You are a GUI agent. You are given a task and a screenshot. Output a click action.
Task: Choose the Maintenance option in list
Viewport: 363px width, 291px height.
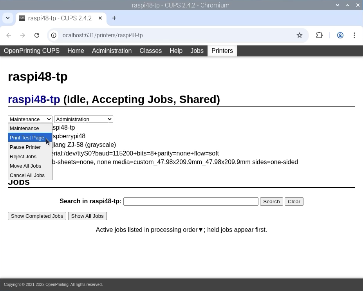[30, 128]
